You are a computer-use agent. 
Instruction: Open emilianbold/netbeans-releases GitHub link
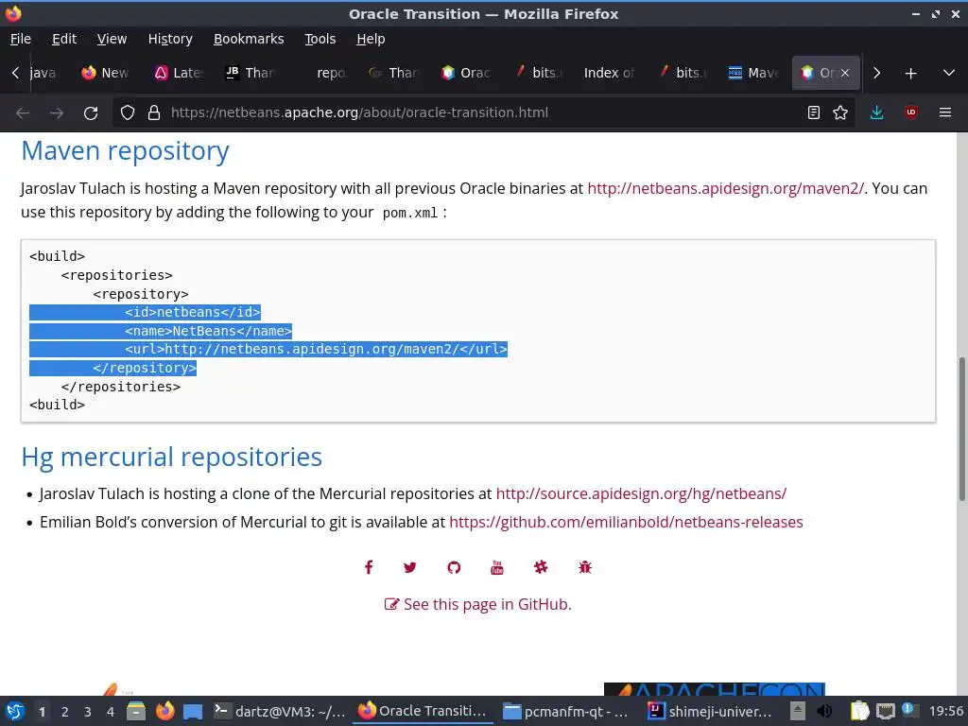[626, 522]
